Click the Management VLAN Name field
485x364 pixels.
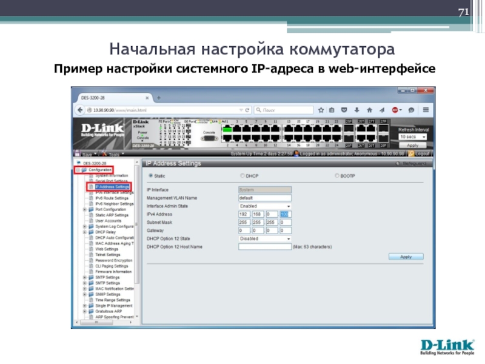pyautogui.click(x=265, y=198)
